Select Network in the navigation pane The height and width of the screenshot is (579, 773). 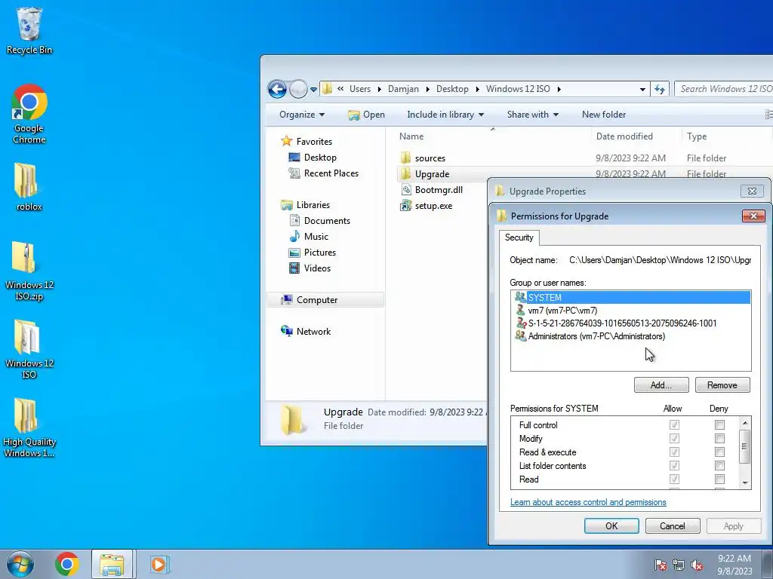pos(313,332)
